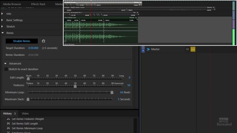The width and height of the screenshot is (237, 133).
Task: Switch to the Media Browser tab
Action: pyautogui.click(x=12, y=4)
